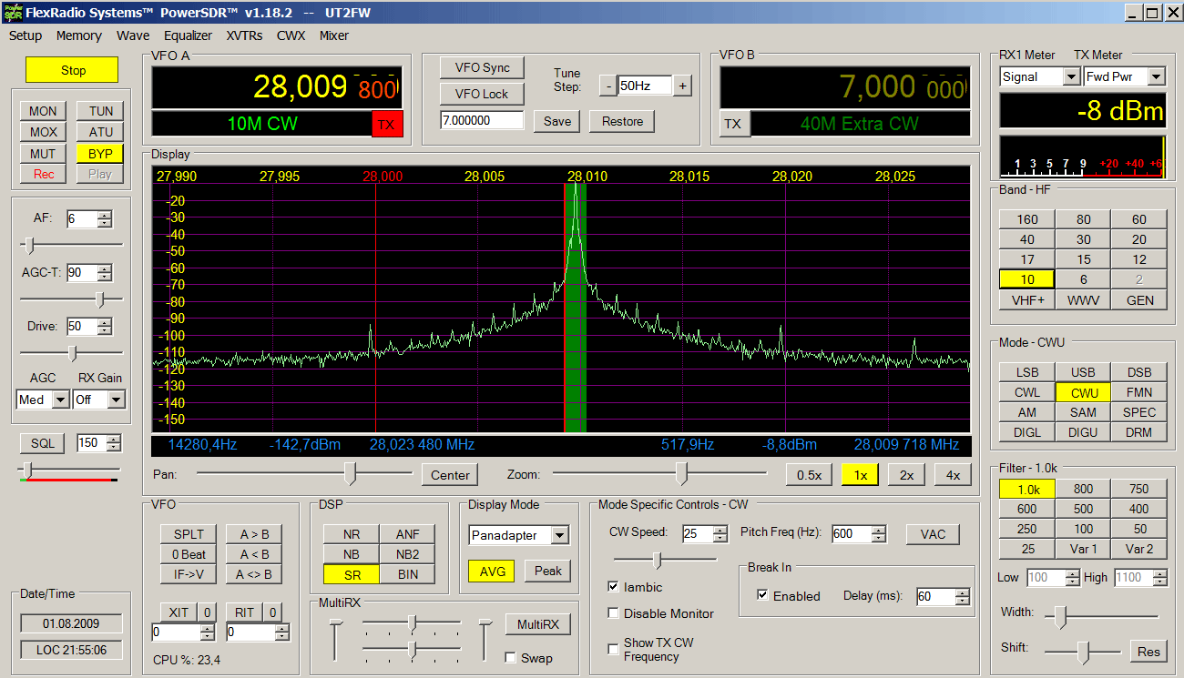Open the RX1 Meter Signal dropdown
Image resolution: width=1184 pixels, height=678 pixels.
(1071, 77)
